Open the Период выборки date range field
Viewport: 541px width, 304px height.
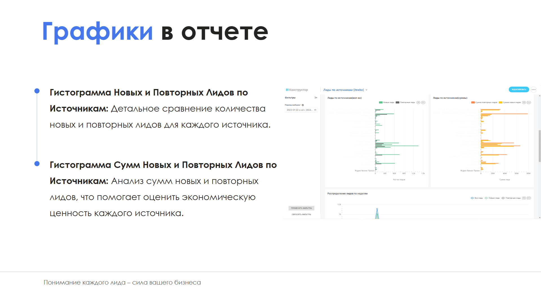(301, 110)
